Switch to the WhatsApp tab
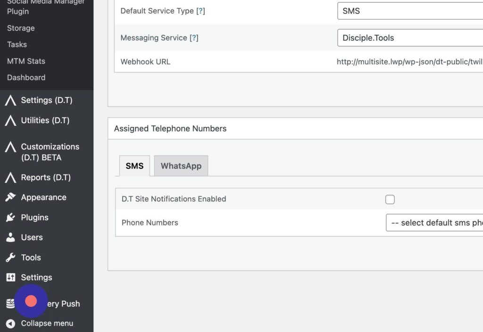The image size is (483, 332). click(x=181, y=166)
